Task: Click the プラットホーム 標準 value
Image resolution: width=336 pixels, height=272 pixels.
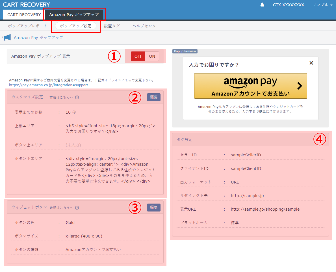Action: (x=235, y=223)
